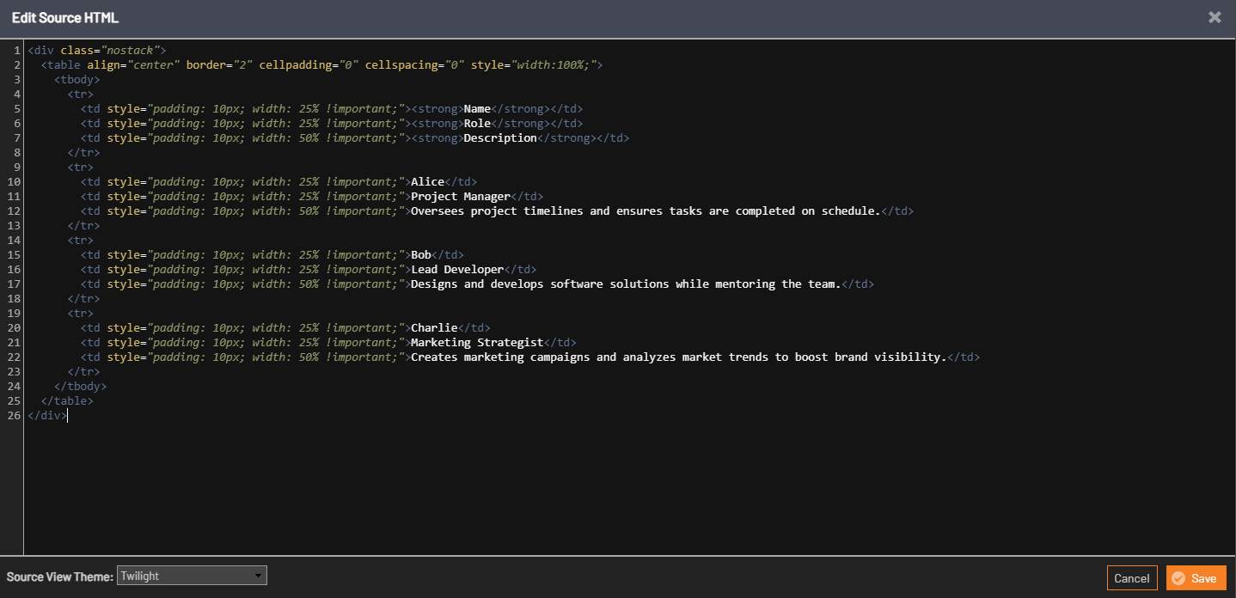The image size is (1236, 598).
Task: Click the "Lead Developer" text
Action: pyautogui.click(x=456, y=270)
